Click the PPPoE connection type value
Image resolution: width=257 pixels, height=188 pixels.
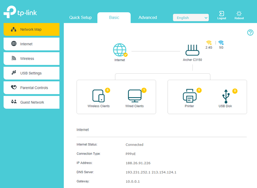(x=130, y=154)
